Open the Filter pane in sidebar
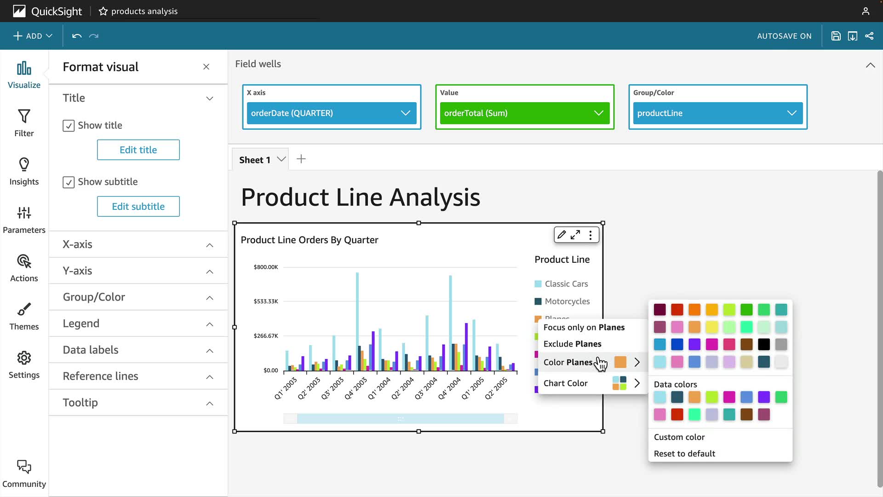 [x=24, y=123]
